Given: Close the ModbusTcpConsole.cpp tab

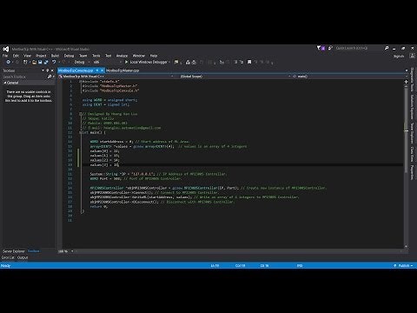Looking at the screenshot, I should click(x=102, y=70).
